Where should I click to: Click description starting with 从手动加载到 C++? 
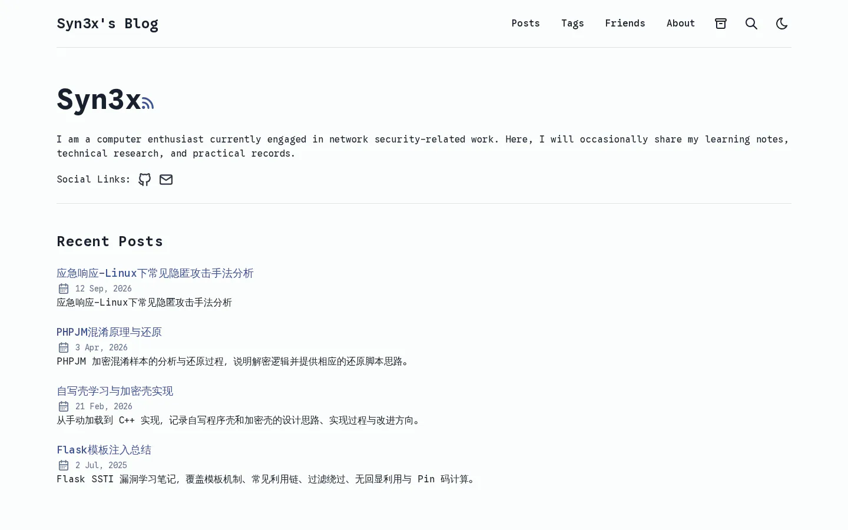[x=239, y=420]
